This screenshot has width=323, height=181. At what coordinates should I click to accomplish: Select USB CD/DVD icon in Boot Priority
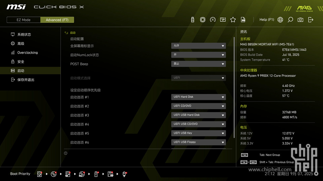[82, 174]
